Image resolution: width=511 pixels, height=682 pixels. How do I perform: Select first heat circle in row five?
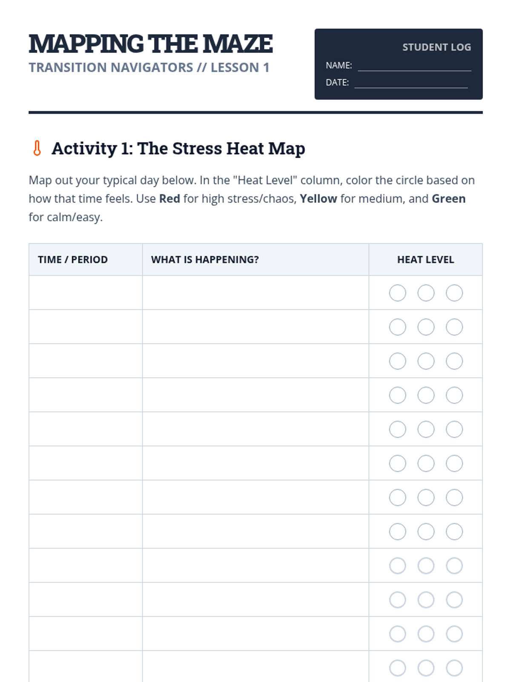pyautogui.click(x=397, y=429)
